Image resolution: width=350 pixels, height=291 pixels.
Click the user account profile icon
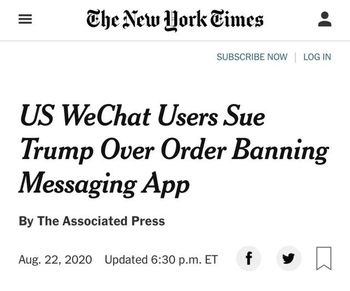pyautogui.click(x=324, y=20)
